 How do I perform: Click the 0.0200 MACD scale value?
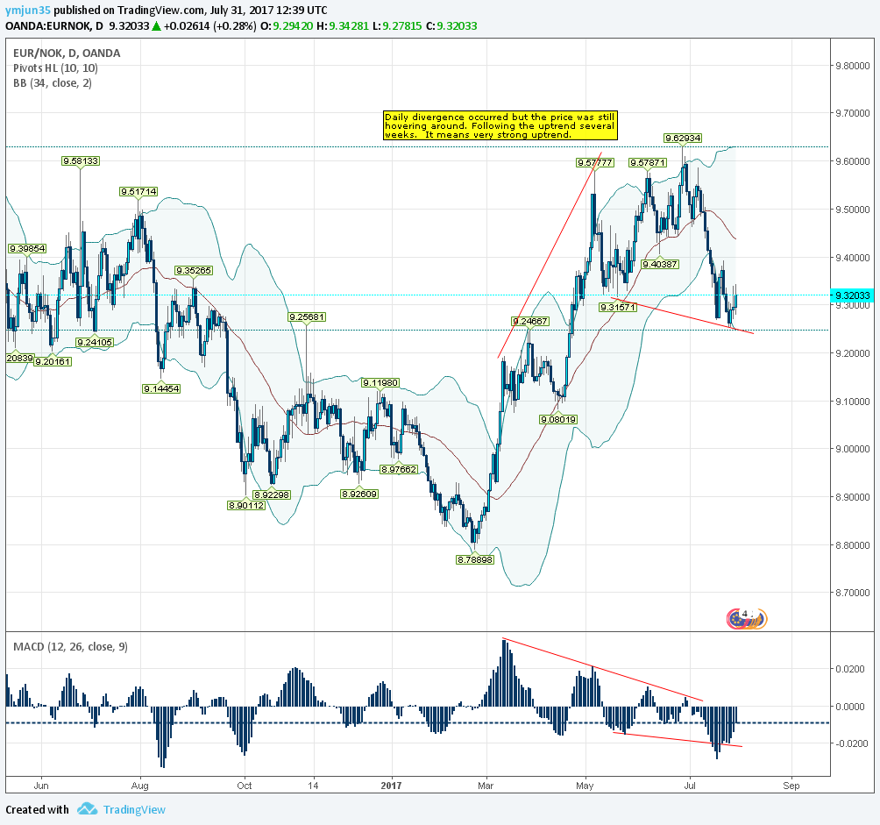[x=850, y=669]
